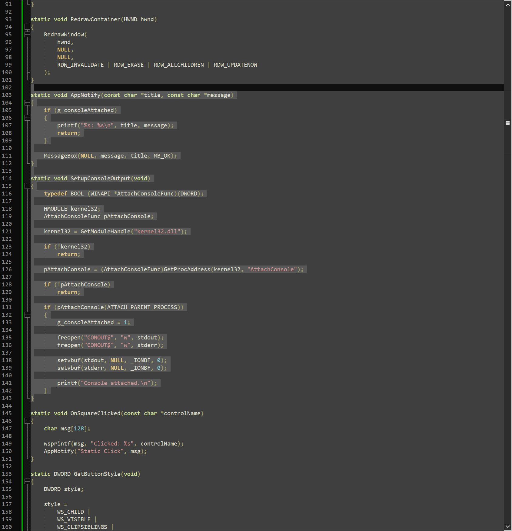Click the g_consoleAttached = 1 assignment on line 133

point(94,322)
